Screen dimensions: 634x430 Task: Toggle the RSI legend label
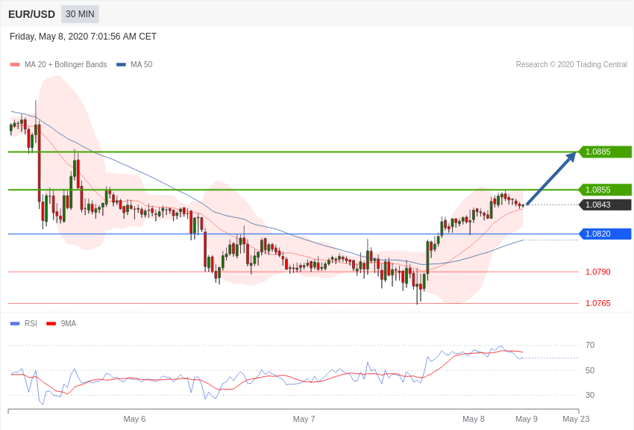[31, 323]
